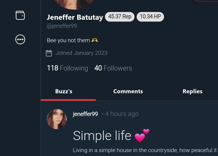
Task: Click the @jeneffer99 handle under name
Action: click(62, 26)
